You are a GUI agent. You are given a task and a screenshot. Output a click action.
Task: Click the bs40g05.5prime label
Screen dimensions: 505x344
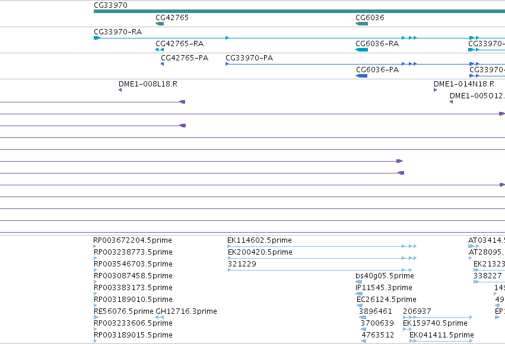[x=385, y=276]
